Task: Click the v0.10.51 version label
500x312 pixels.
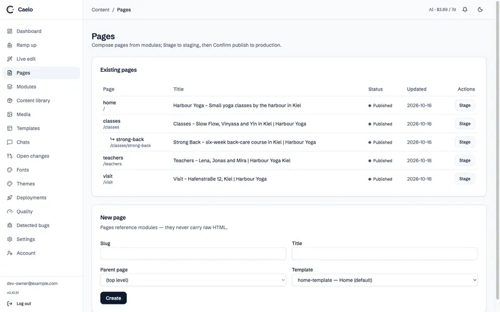Action: pyautogui.click(x=12, y=293)
